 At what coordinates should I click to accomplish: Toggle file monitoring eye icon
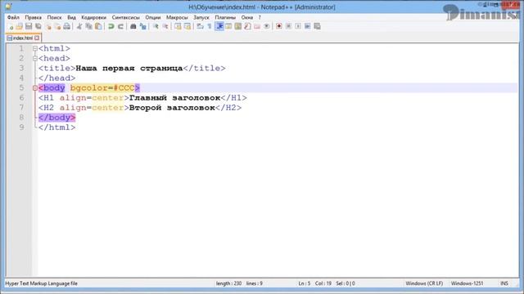(x=266, y=26)
